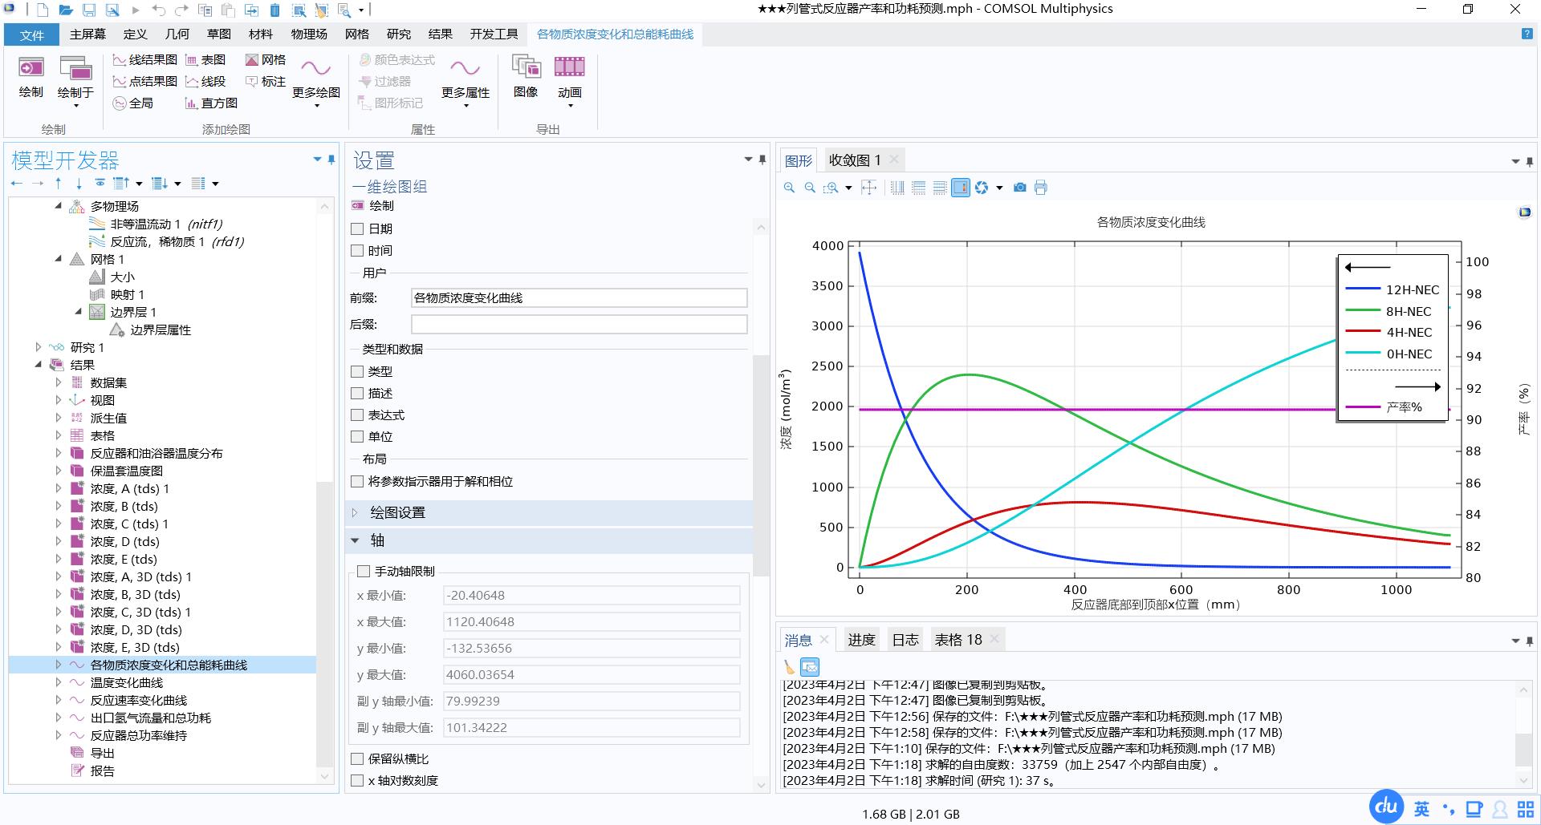Click the Suffix (后缀) input field
1541x825 pixels.
pos(579,325)
